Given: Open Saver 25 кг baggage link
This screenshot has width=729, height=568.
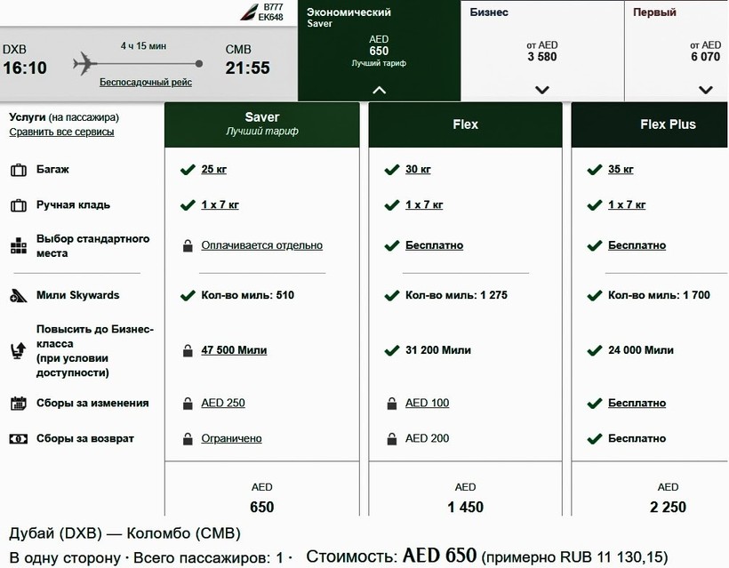Looking at the screenshot, I should (x=214, y=169).
